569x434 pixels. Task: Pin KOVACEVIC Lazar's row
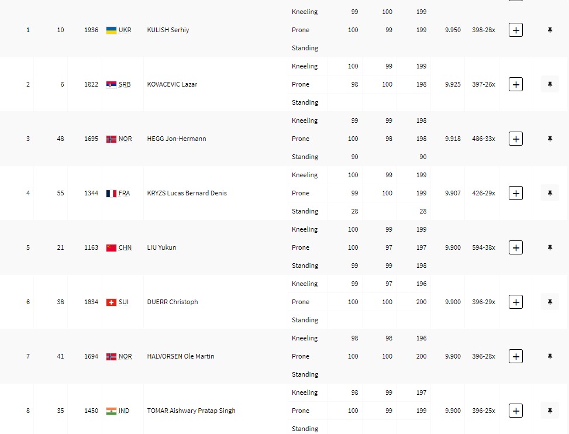click(x=550, y=84)
